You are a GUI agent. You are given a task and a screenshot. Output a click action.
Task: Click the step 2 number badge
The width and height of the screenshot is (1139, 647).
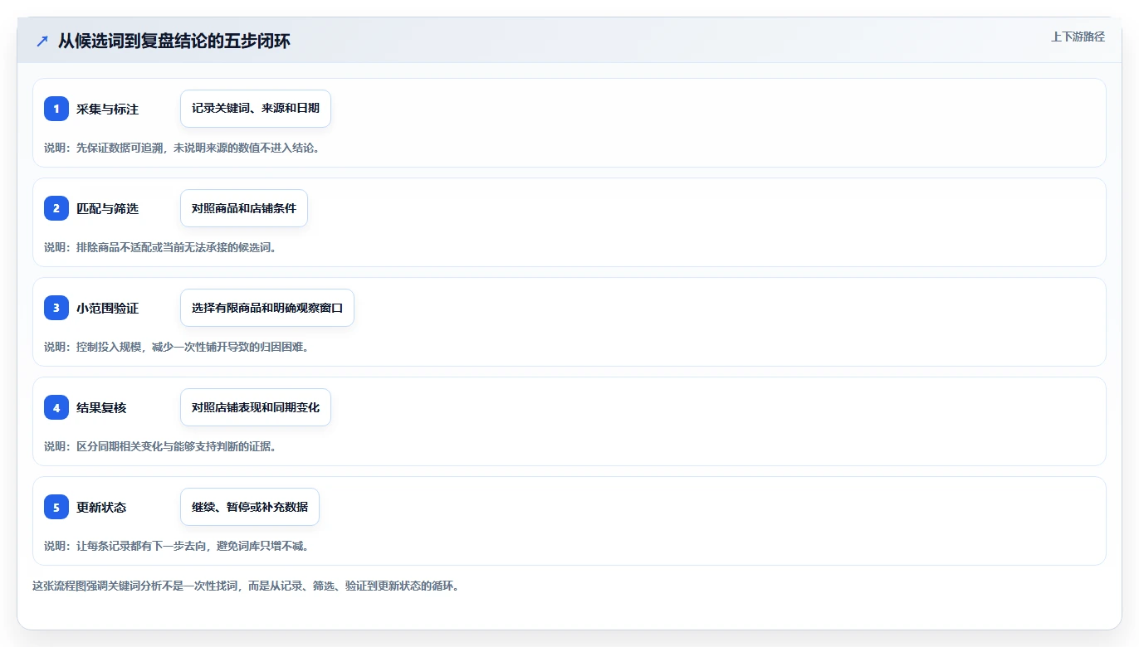[56, 208]
